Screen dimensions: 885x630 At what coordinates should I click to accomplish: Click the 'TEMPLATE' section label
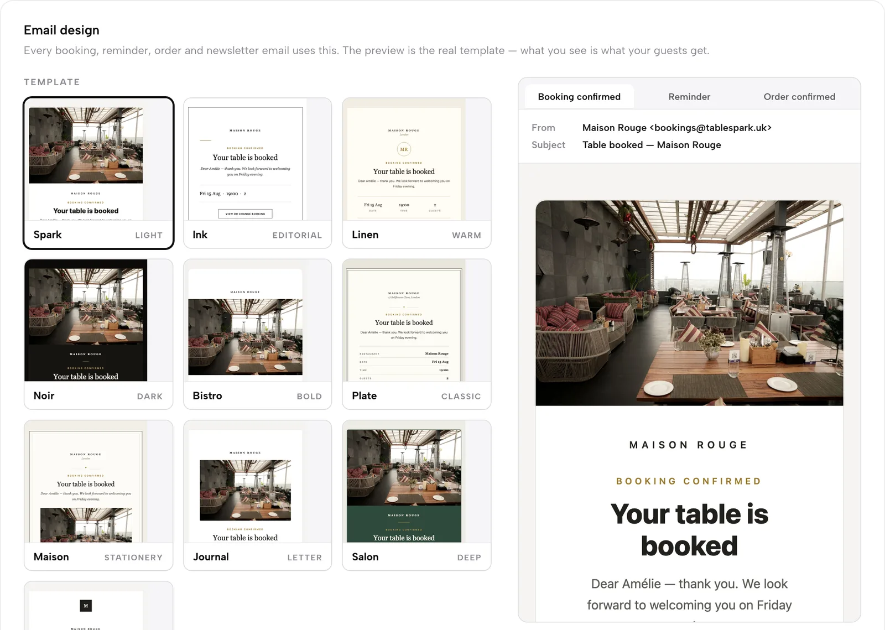tap(52, 82)
